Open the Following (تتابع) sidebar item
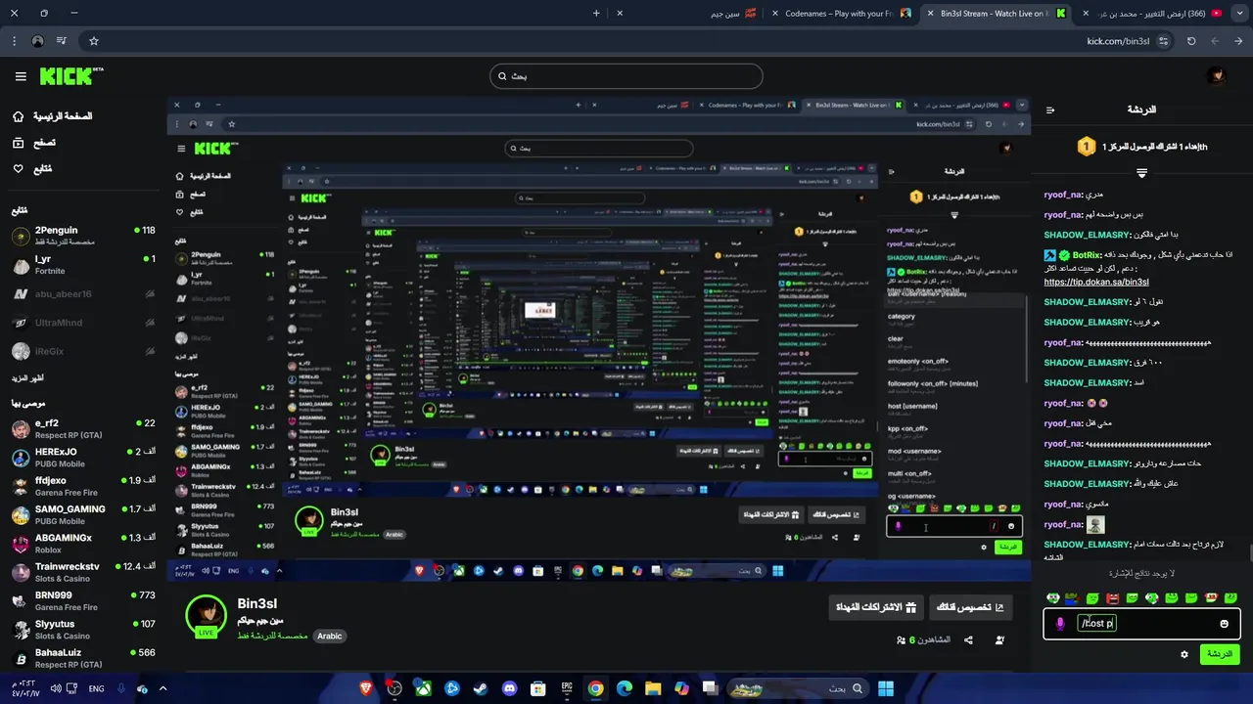The height and width of the screenshot is (704, 1253). (x=31, y=168)
